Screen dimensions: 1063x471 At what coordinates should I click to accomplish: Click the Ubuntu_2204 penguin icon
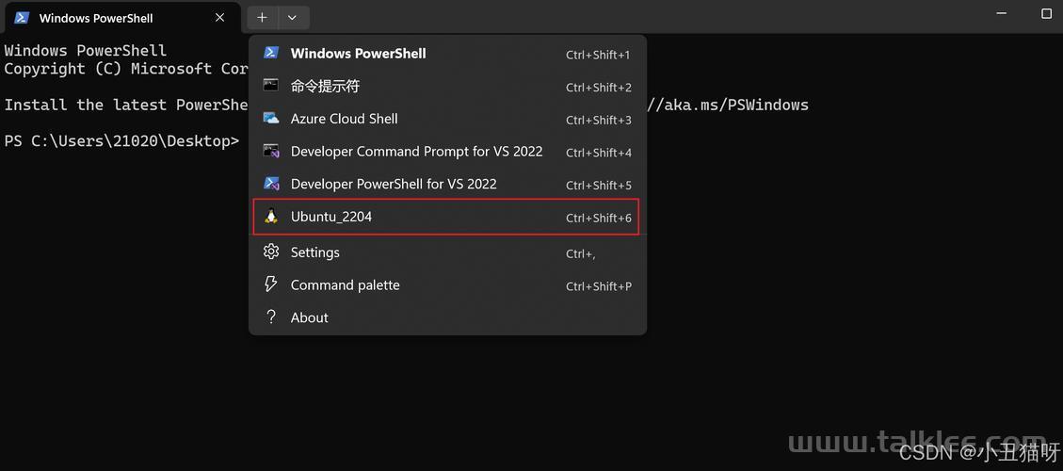271,217
